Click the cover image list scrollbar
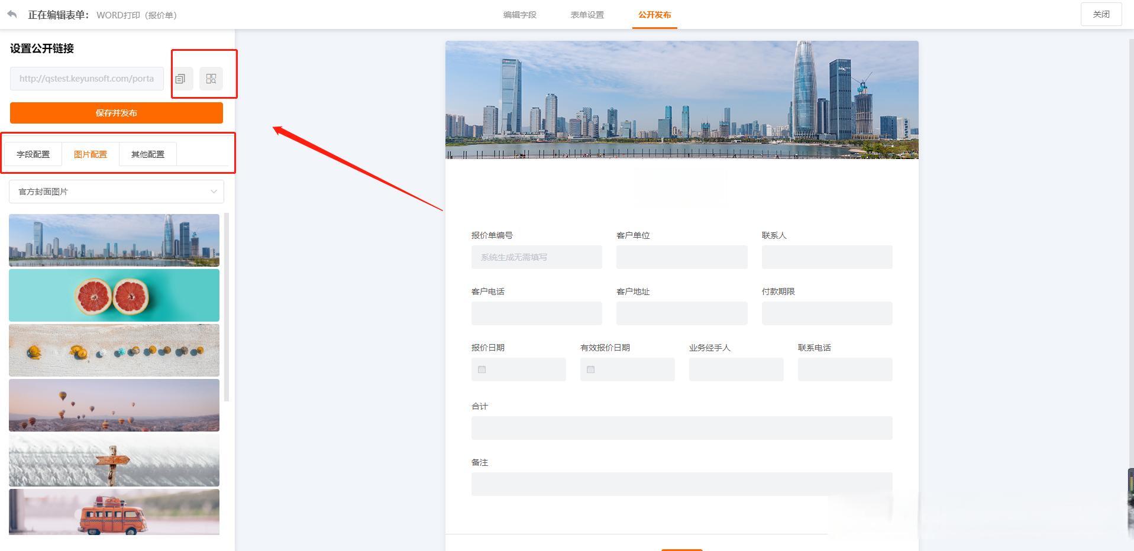Viewport: 1134px width, 551px height. pos(227,307)
